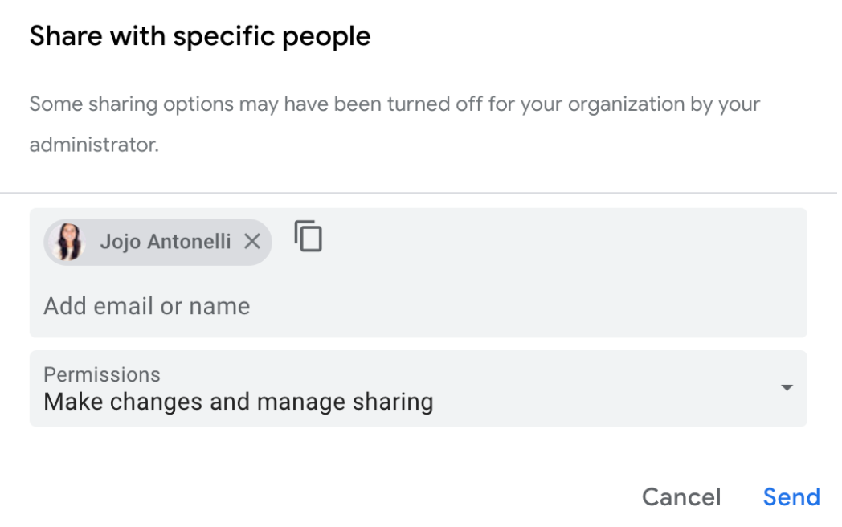The width and height of the screenshot is (842, 527).
Task: Click the round avatar in the recipient chip
Action: [67, 242]
